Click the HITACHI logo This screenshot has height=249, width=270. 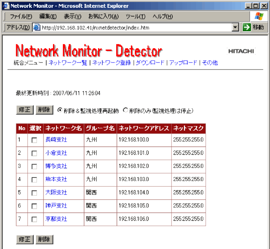(x=241, y=51)
